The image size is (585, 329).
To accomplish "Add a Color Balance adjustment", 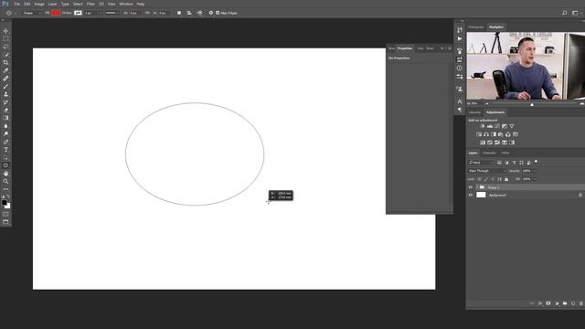I will [x=486, y=134].
